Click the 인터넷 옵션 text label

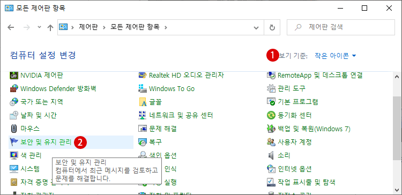tap(295, 169)
